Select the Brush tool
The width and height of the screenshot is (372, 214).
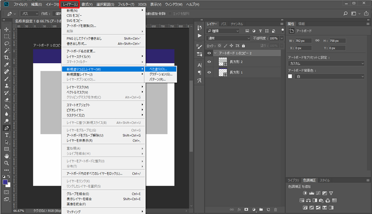pyautogui.click(x=7, y=79)
